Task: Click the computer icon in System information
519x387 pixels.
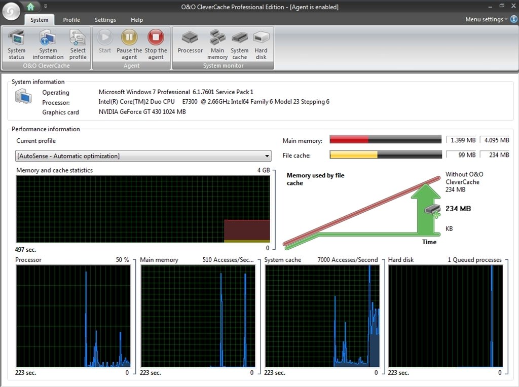Action: pos(23,97)
